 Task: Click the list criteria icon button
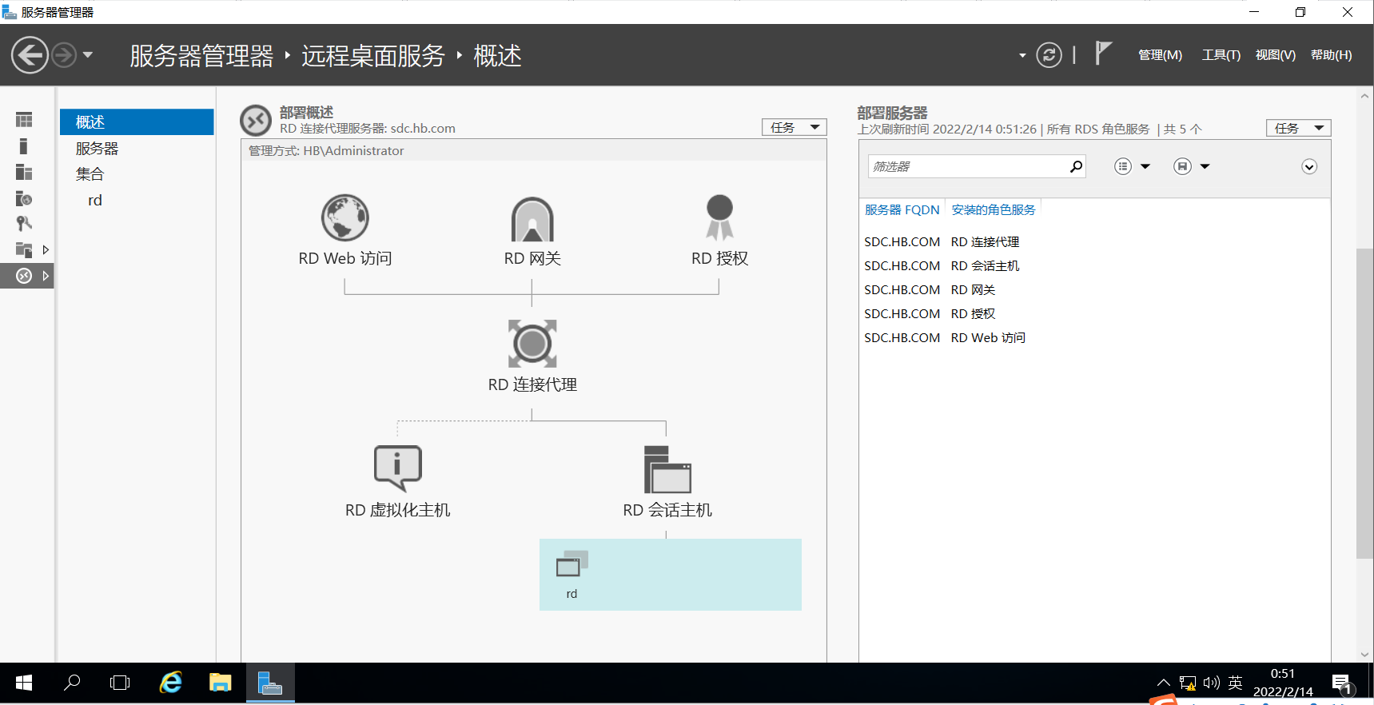tap(1123, 166)
